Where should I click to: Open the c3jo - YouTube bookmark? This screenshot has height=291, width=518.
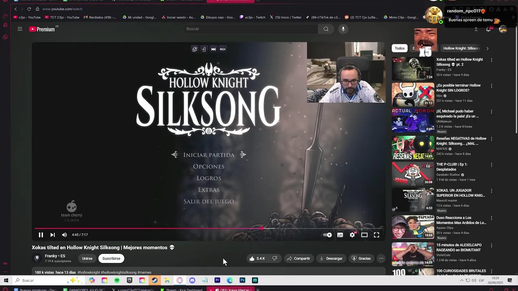27,17
